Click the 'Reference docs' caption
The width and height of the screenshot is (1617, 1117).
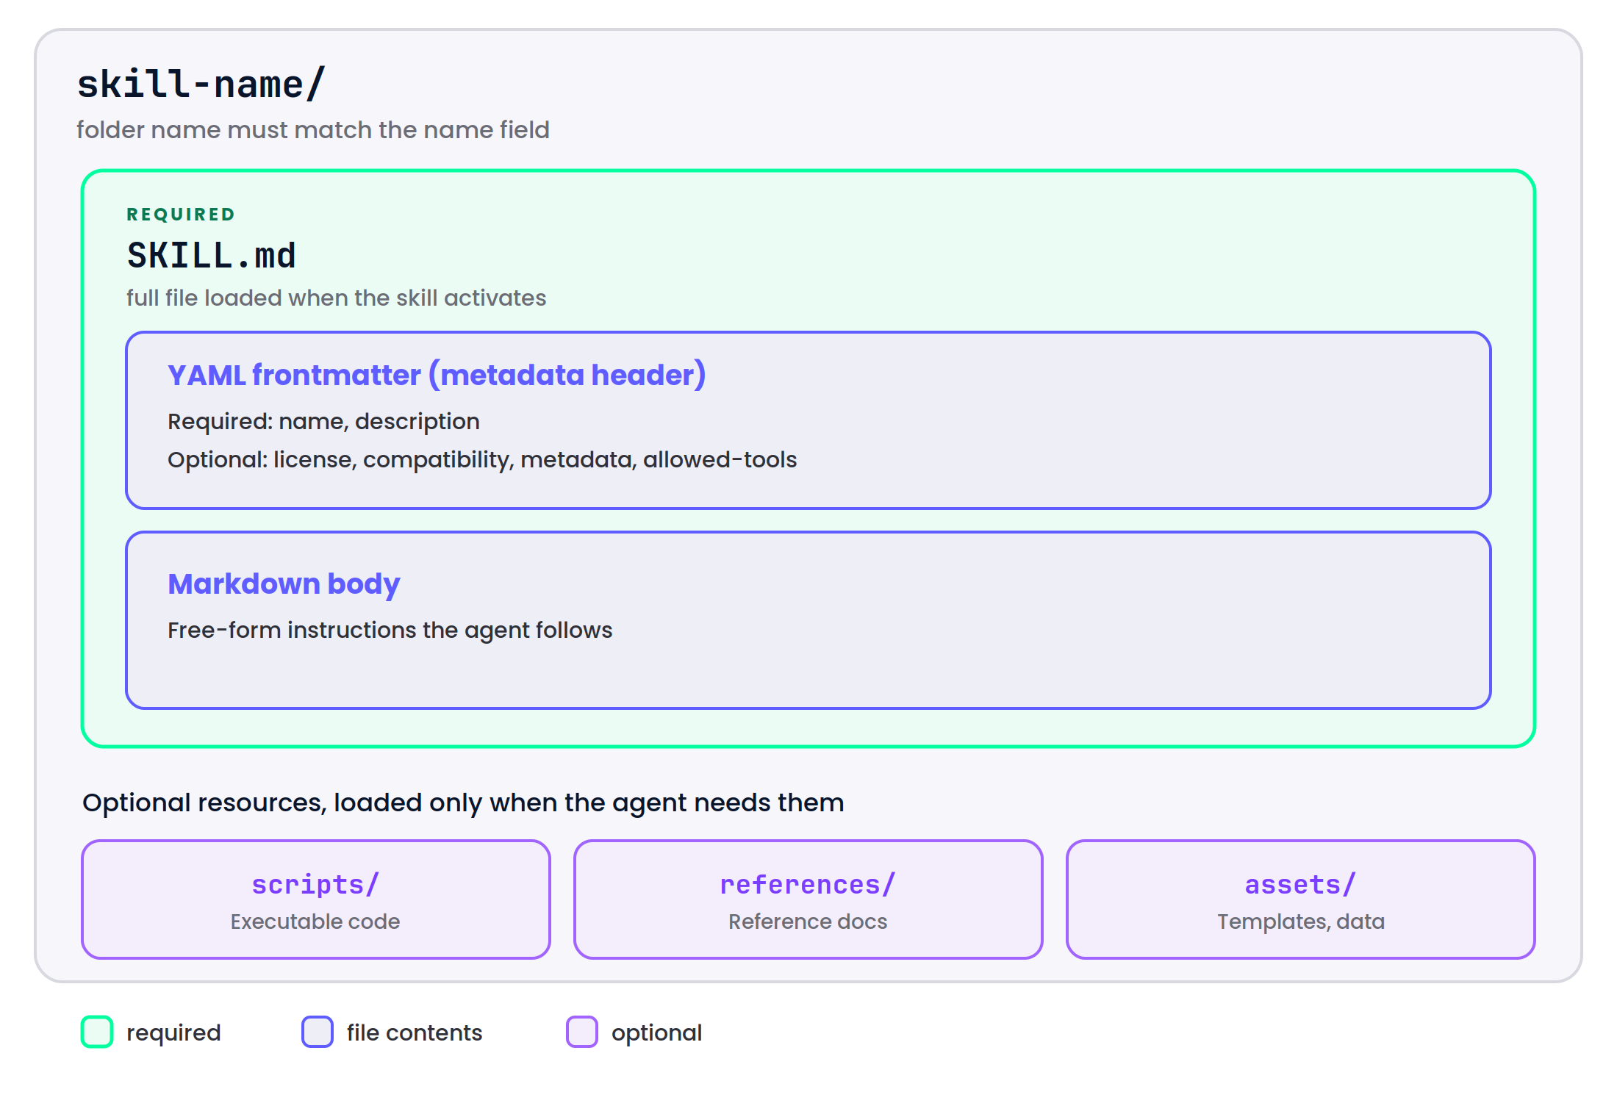tap(808, 922)
